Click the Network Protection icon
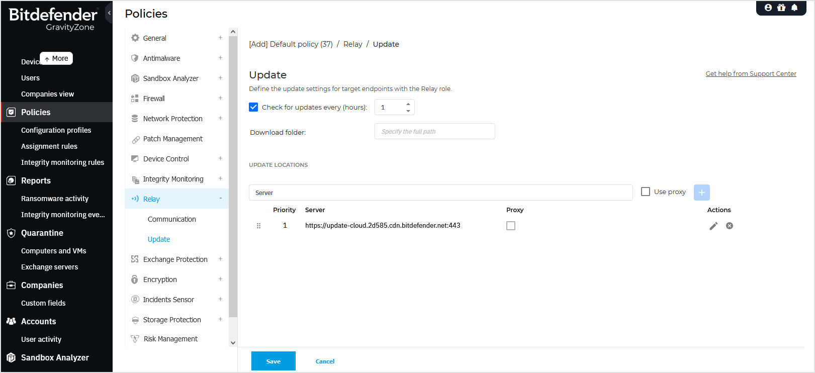This screenshot has height=373, width=815. (135, 119)
